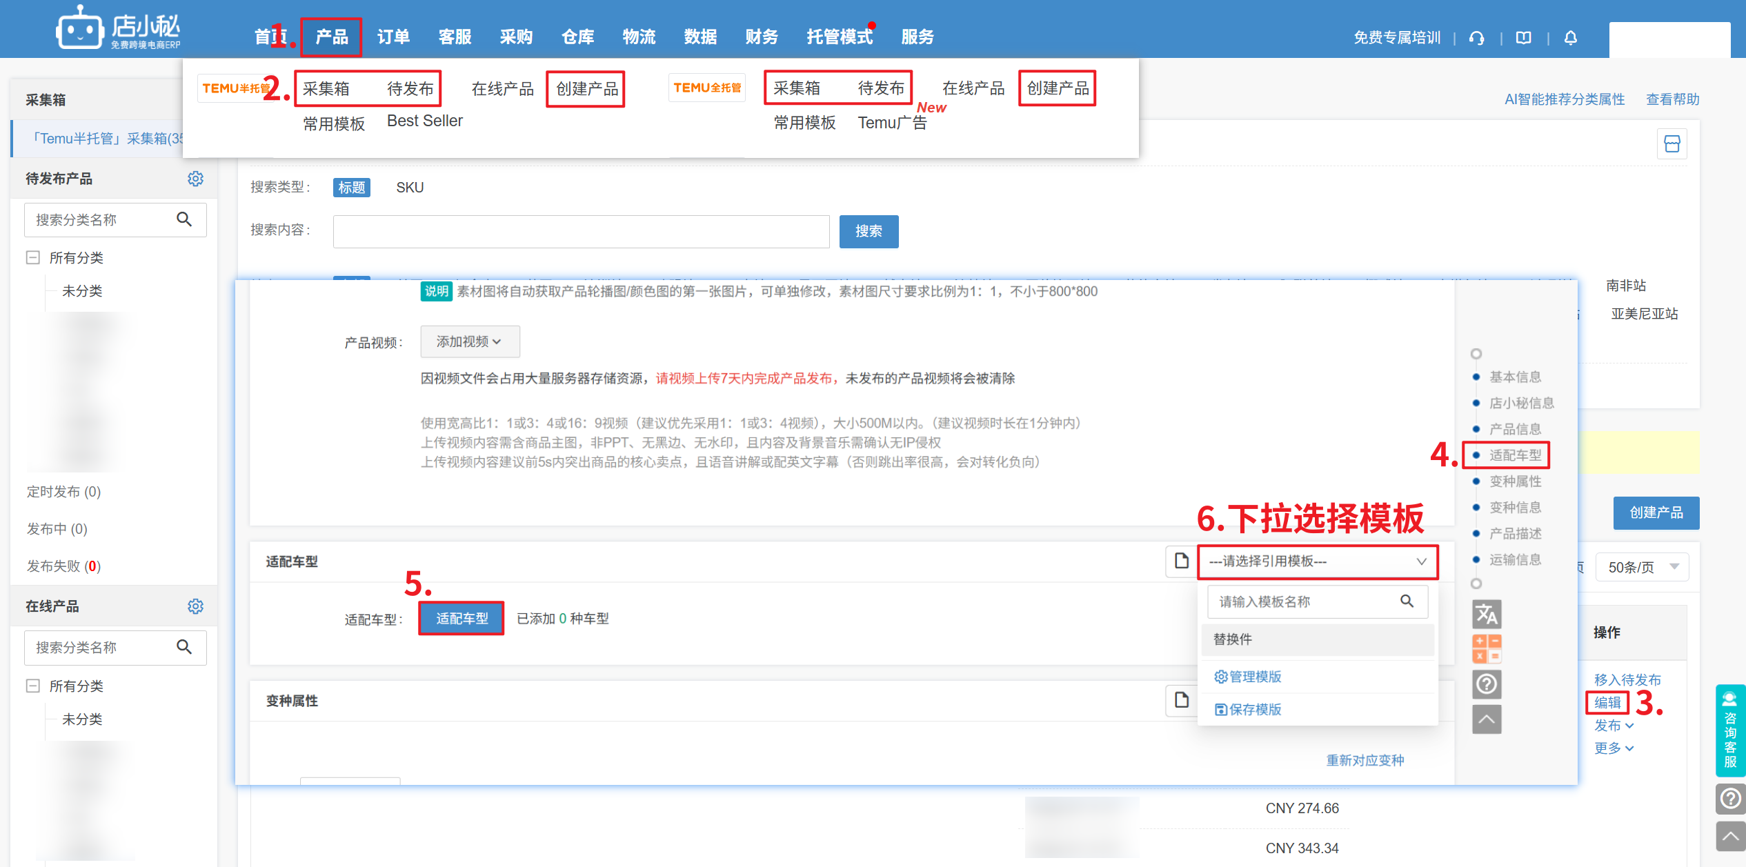The image size is (1746, 867).
Task: Click the notification bell icon
Action: [1570, 37]
